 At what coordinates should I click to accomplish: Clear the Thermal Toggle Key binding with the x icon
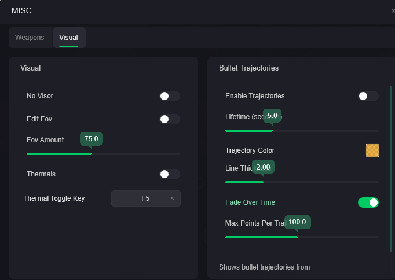pos(172,198)
